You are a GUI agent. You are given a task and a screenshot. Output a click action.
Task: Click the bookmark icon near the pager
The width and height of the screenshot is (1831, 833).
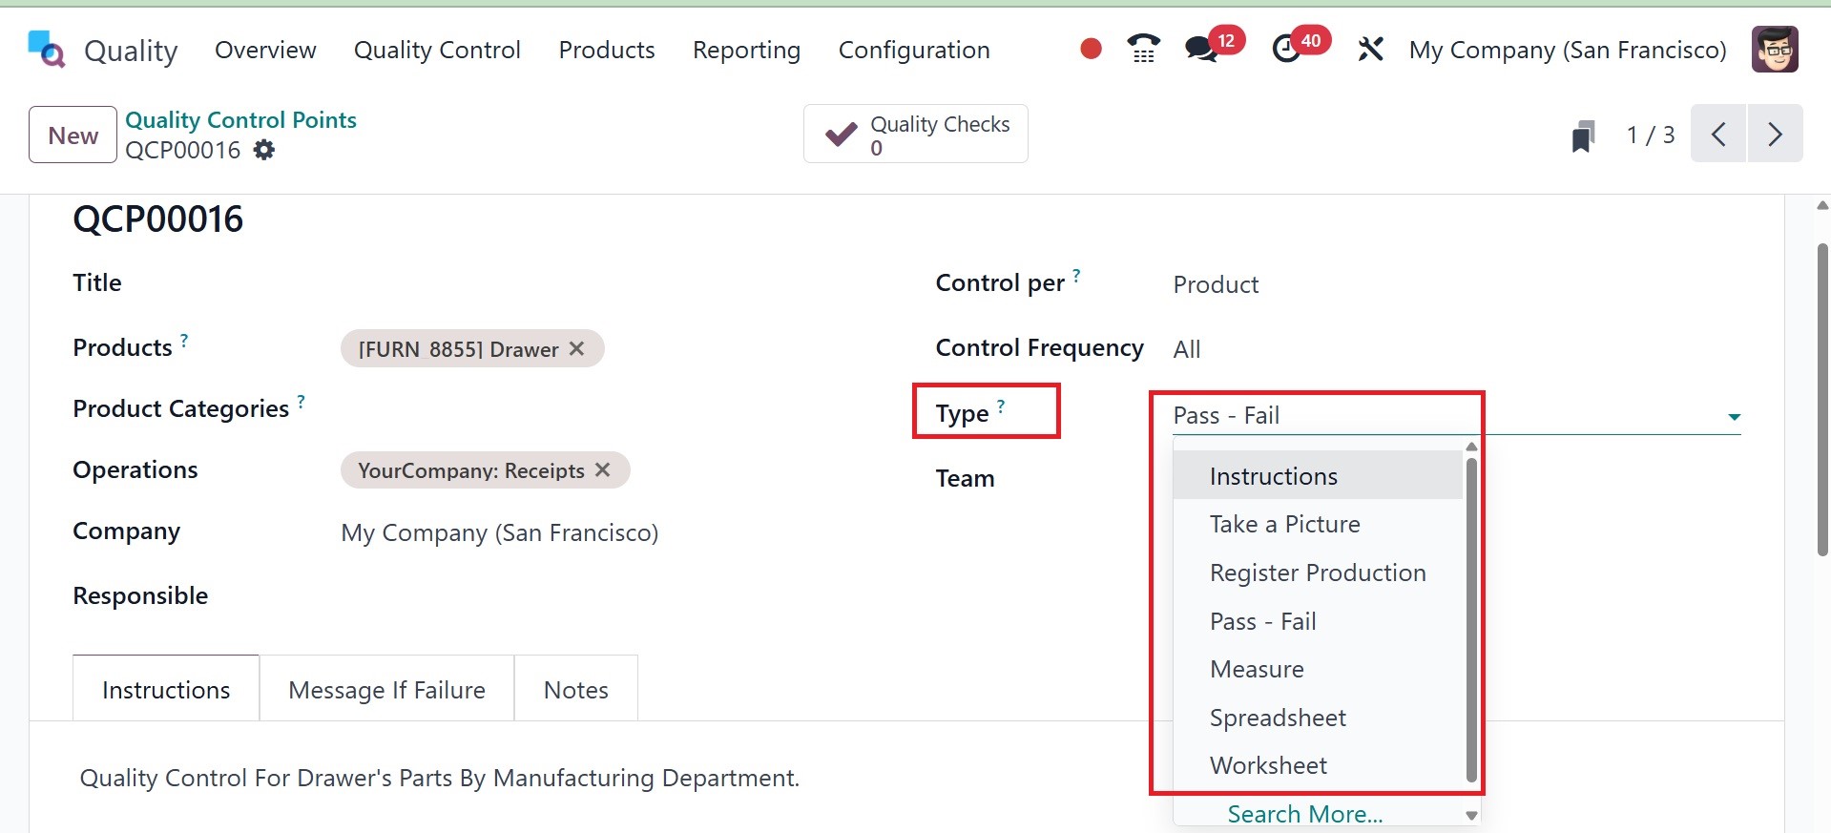[1583, 135]
